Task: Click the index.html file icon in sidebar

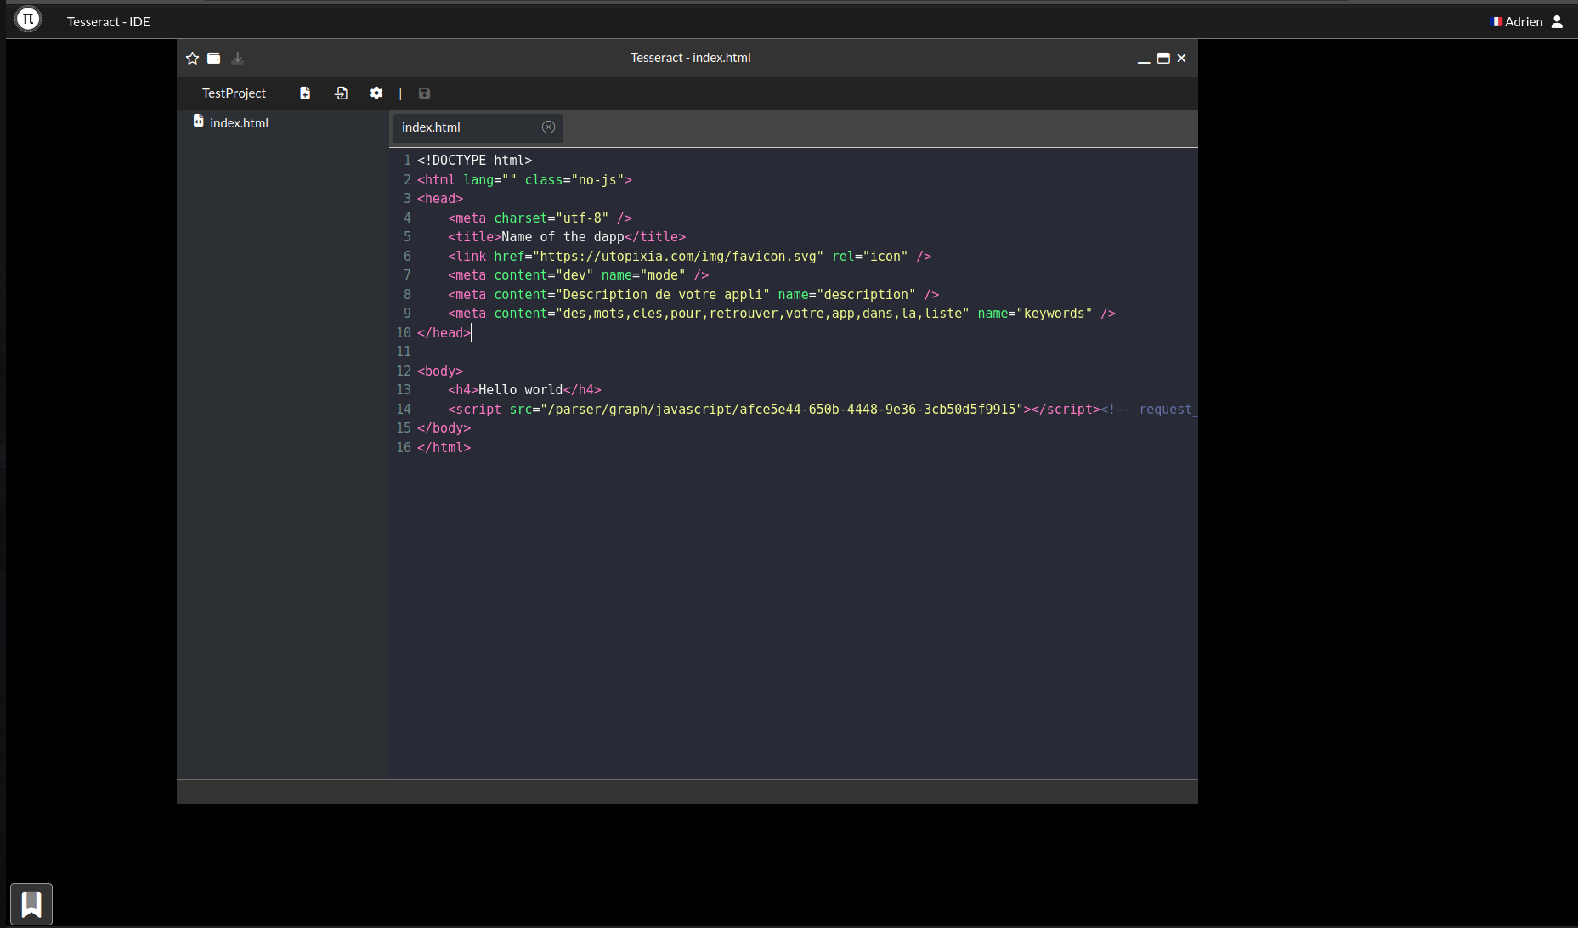Action: click(x=198, y=122)
